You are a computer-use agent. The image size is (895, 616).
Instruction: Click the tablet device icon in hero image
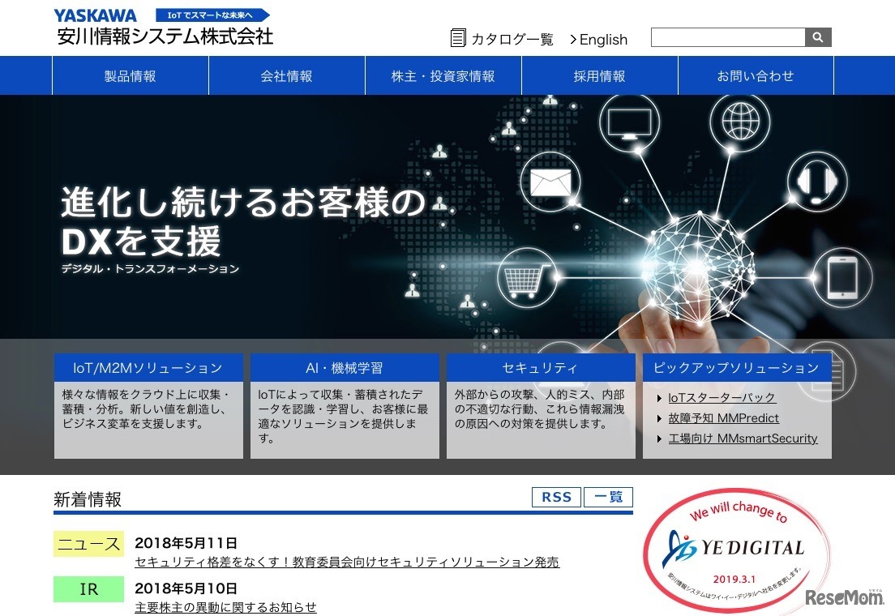[x=842, y=277]
